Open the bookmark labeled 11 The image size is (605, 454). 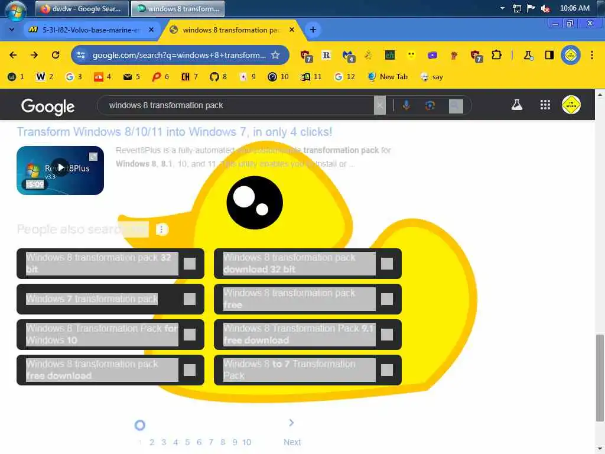click(311, 77)
